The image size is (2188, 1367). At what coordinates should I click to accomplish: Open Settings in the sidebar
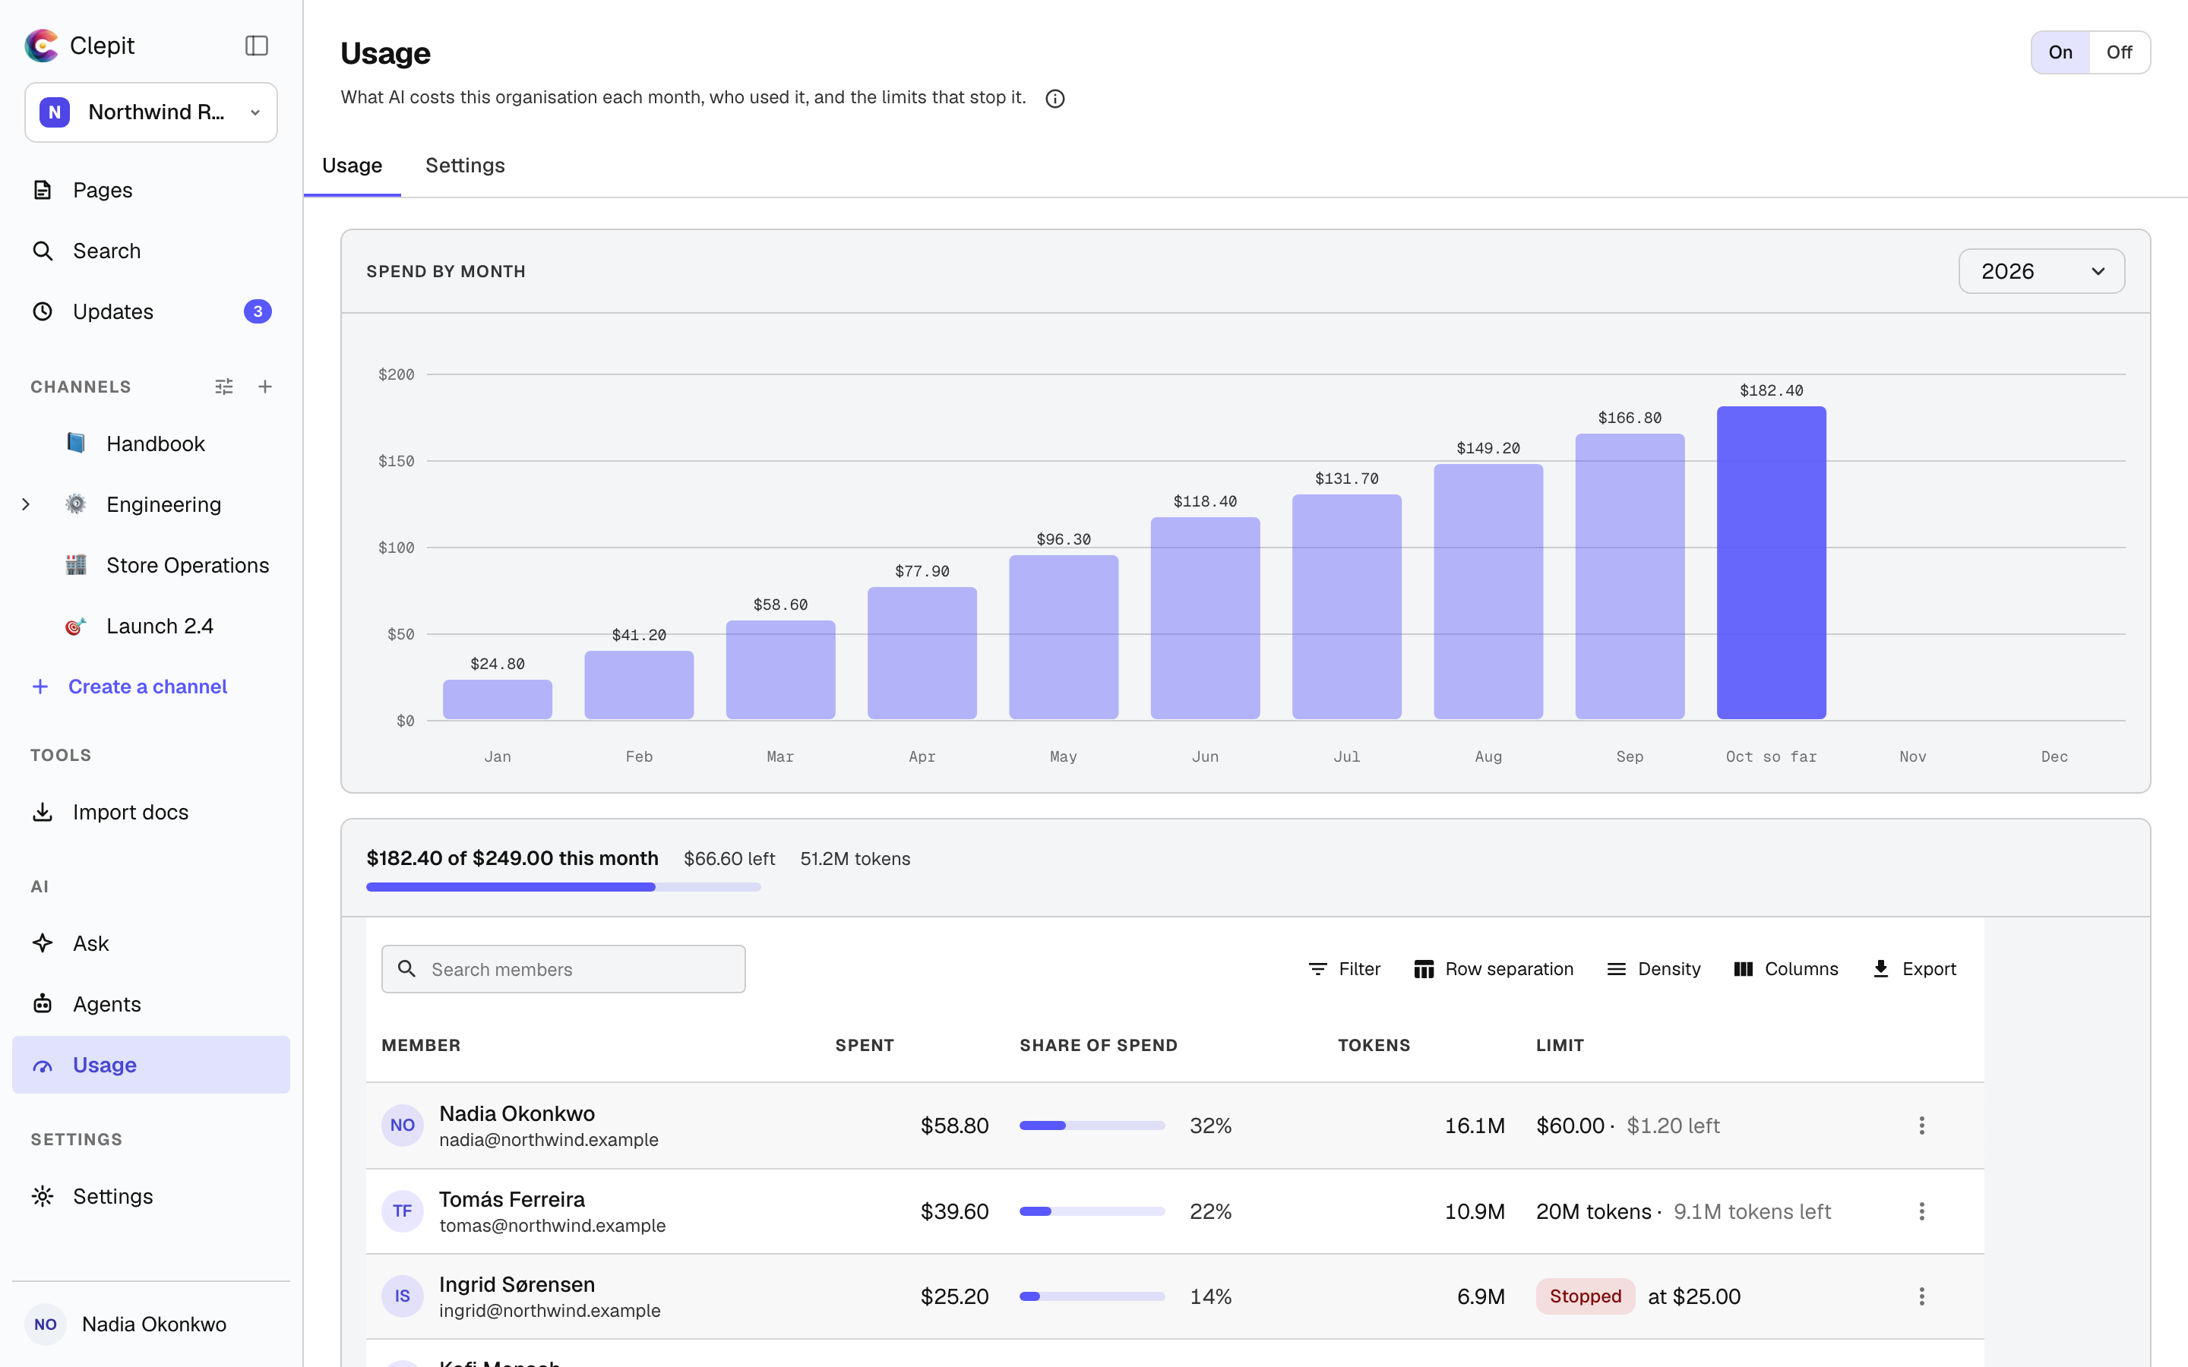point(151,1196)
